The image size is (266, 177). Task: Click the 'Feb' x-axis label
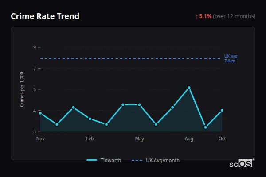pos(90,139)
